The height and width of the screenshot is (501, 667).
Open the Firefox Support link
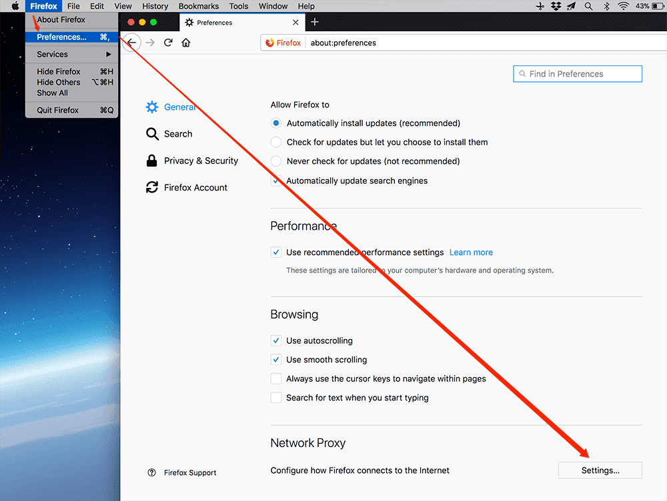182,472
